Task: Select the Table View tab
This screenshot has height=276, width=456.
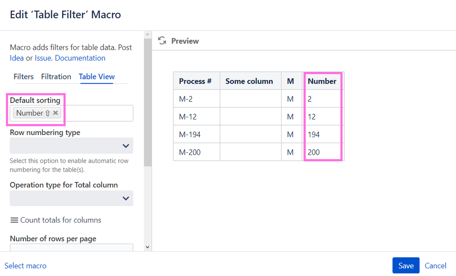Action: click(x=97, y=77)
